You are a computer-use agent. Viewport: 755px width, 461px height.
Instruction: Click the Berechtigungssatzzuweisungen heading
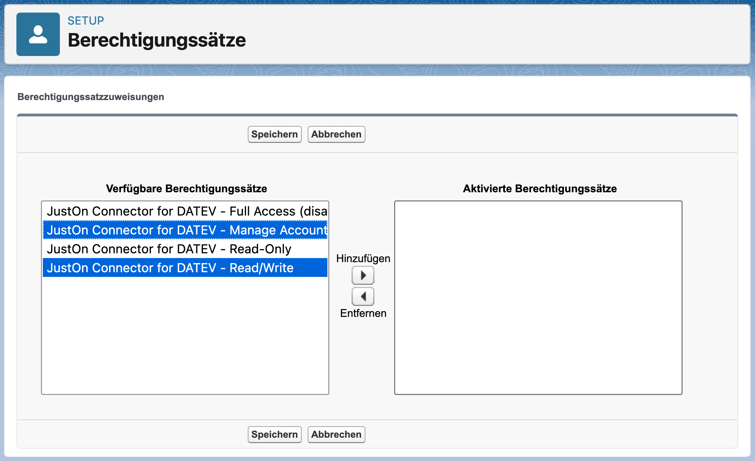91,97
